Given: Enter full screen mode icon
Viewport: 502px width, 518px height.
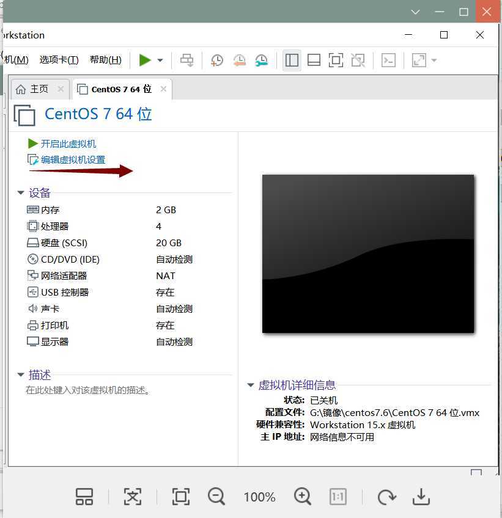Looking at the screenshot, I should point(336,60).
